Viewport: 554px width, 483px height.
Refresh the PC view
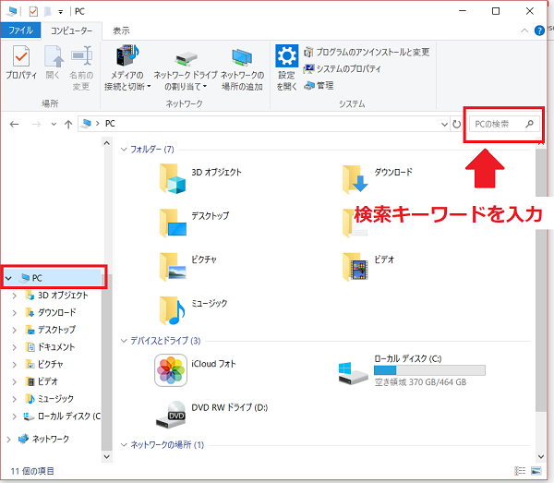pos(457,124)
